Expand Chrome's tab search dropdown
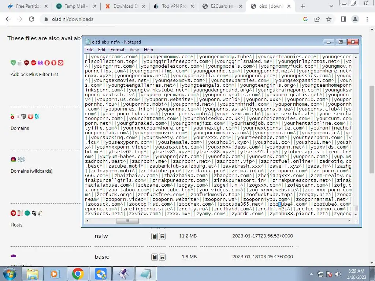Screen dimensions: 375x281 pos(331,6)
